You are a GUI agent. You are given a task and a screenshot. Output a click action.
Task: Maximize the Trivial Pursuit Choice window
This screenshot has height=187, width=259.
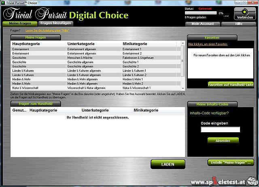click(244, 2)
